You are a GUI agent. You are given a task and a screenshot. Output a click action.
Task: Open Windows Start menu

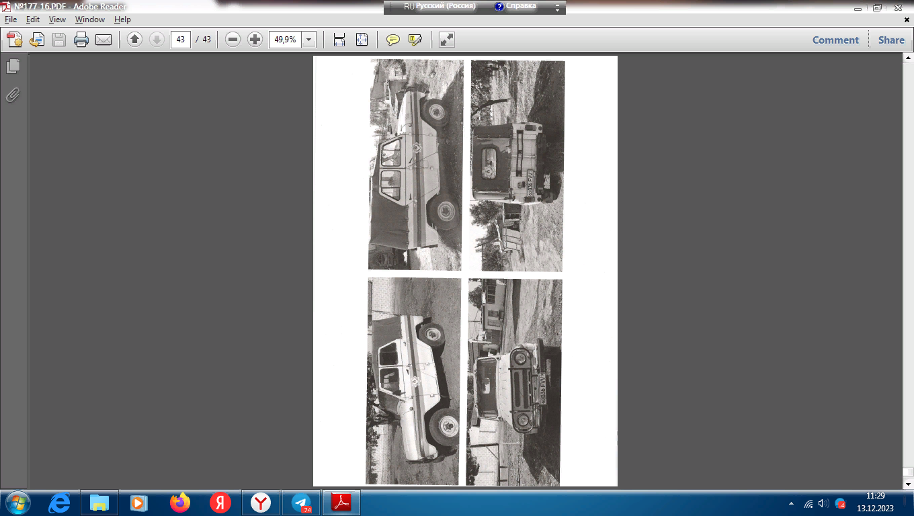pyautogui.click(x=17, y=503)
